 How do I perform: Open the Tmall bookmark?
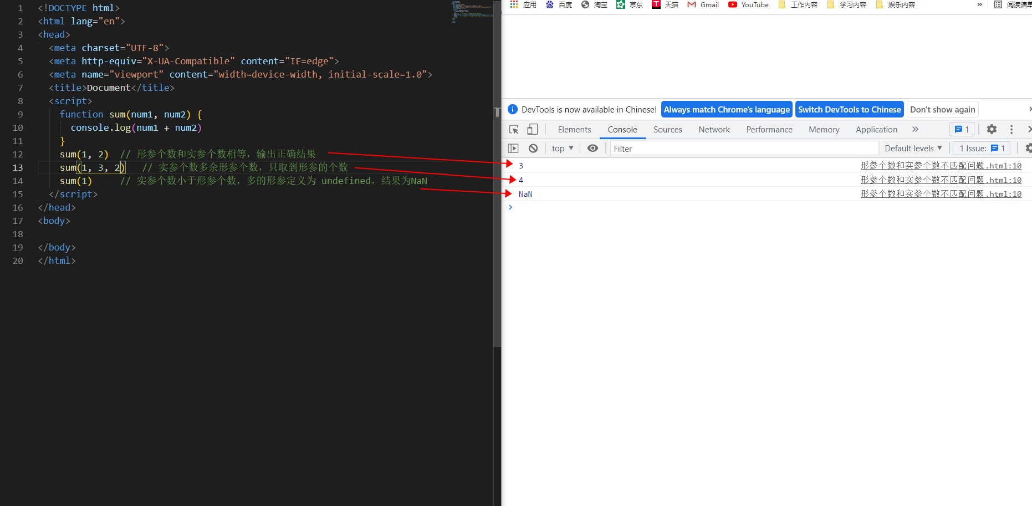[x=665, y=4]
